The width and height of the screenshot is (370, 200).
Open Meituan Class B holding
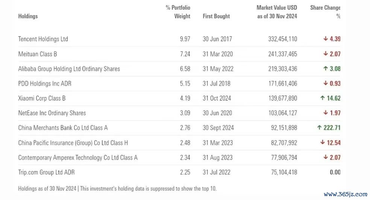point(38,54)
